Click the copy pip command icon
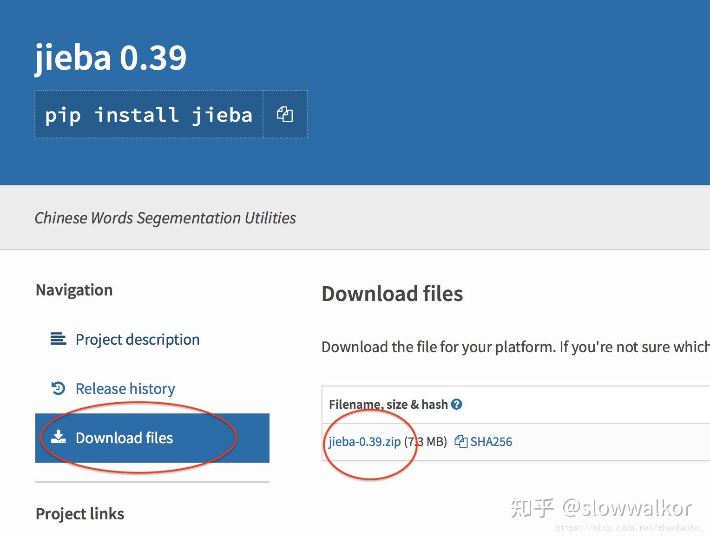Screen dimensions: 710x537 [x=285, y=114]
